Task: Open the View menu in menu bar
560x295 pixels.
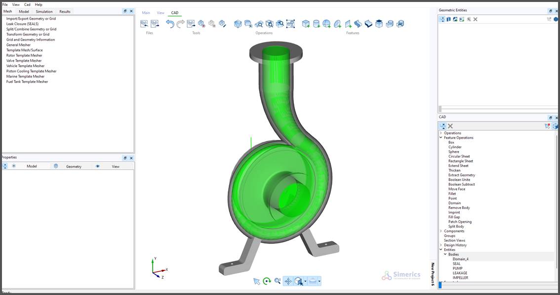Action: [16, 4]
